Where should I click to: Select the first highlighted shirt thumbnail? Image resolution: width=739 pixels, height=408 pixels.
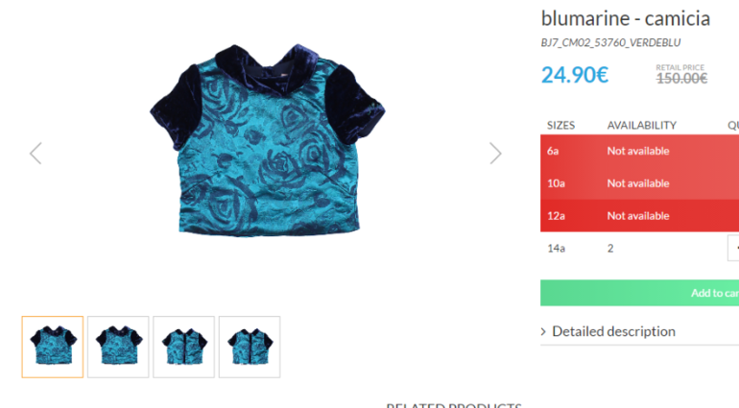(53, 347)
